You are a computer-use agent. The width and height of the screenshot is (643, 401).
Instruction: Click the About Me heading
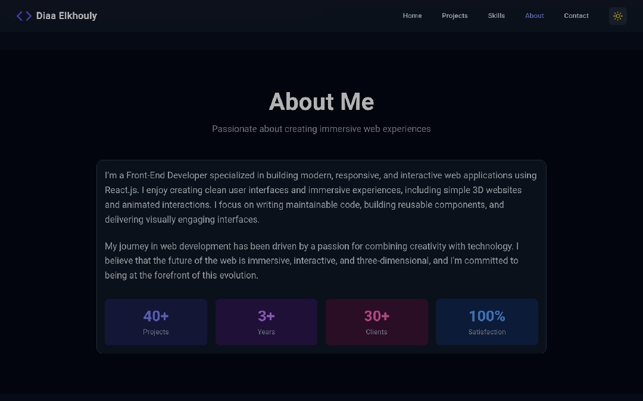pos(321,102)
